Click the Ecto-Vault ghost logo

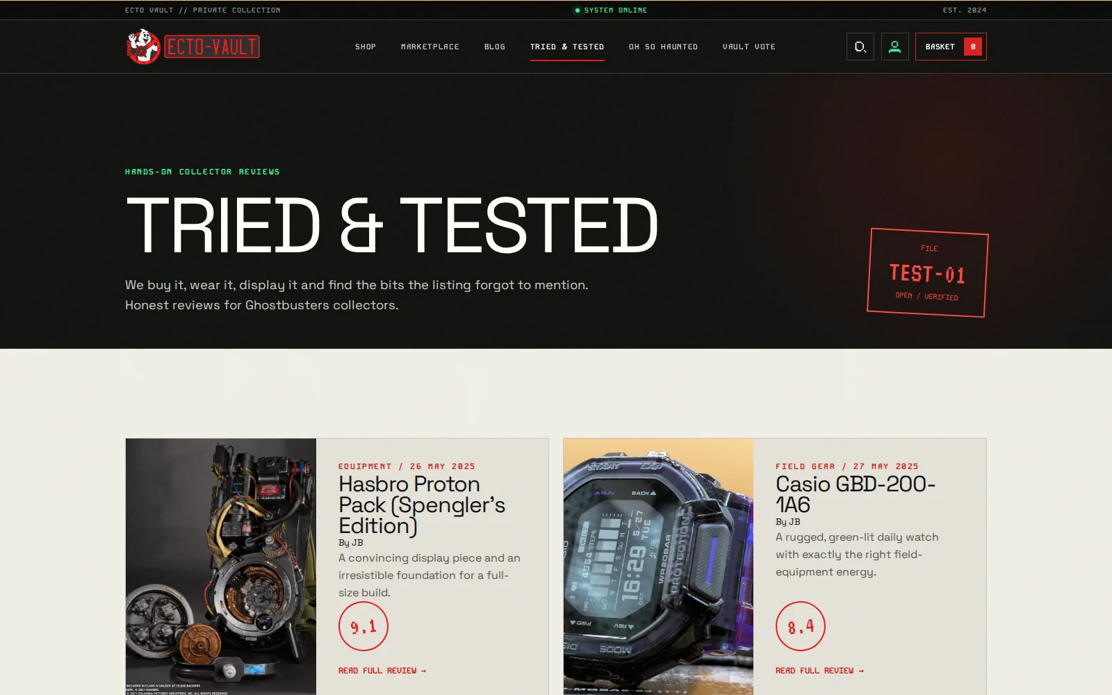pyautogui.click(x=144, y=47)
